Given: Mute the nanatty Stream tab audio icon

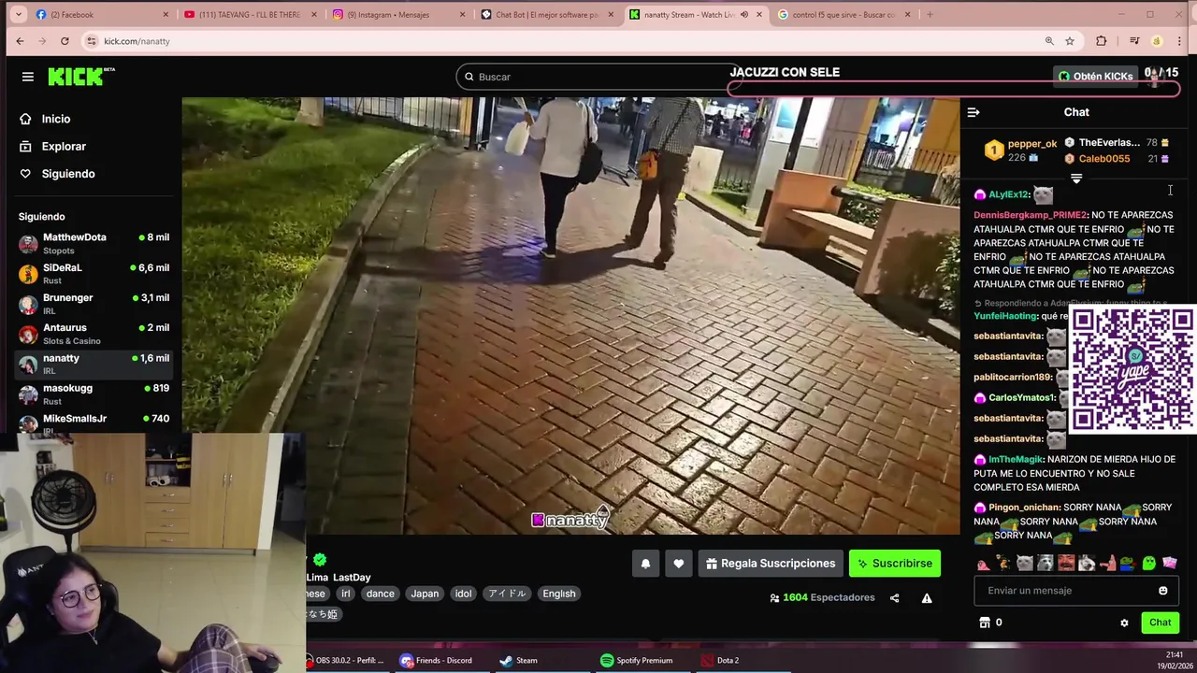Looking at the screenshot, I should (x=744, y=14).
